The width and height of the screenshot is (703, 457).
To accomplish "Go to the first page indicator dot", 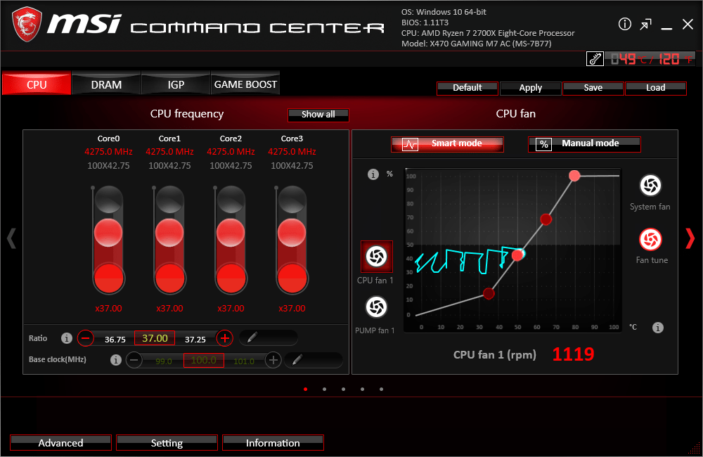I will 305,390.
